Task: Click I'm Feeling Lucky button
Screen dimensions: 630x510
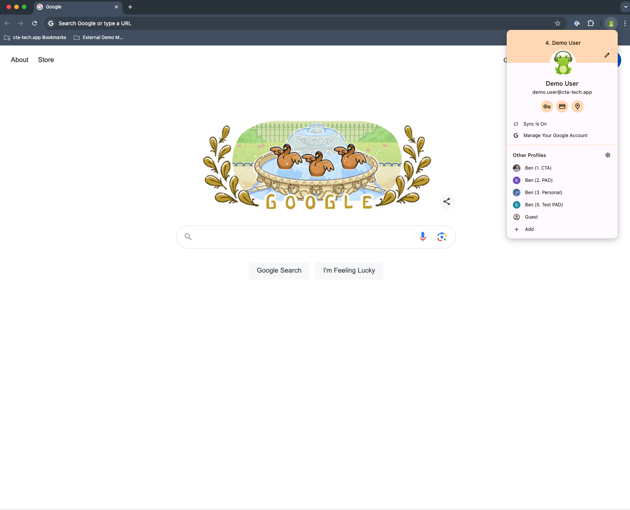Action: point(349,271)
